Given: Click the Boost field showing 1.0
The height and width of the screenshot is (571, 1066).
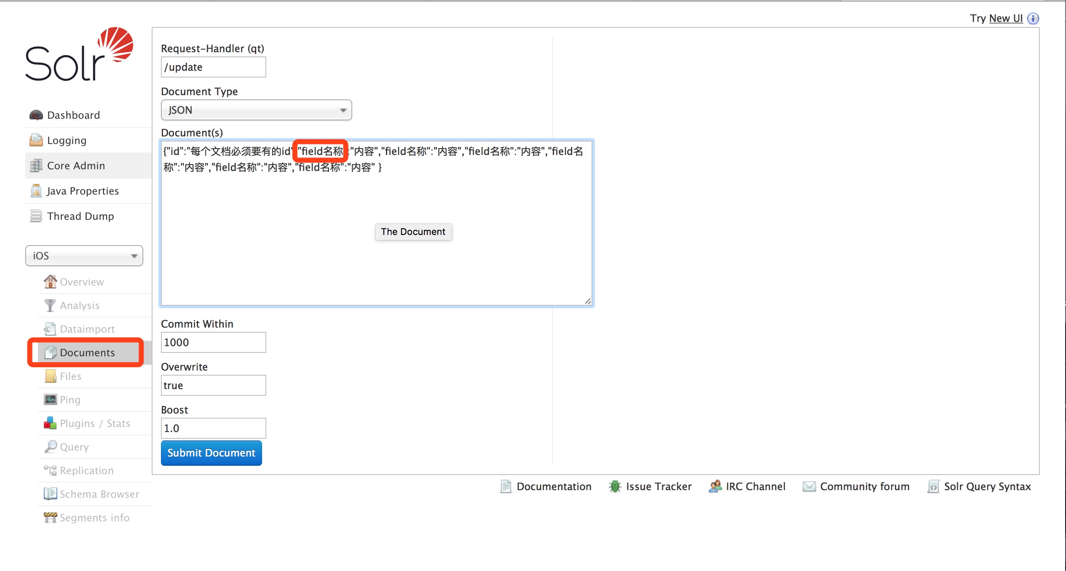Looking at the screenshot, I should tap(214, 428).
